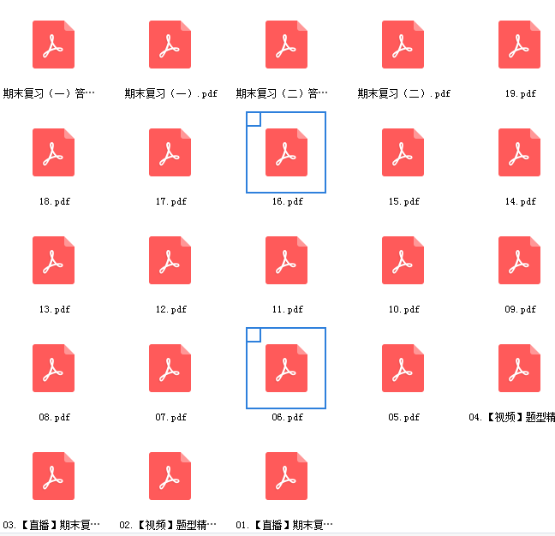Click the file name 19.pdf

pos(521,93)
